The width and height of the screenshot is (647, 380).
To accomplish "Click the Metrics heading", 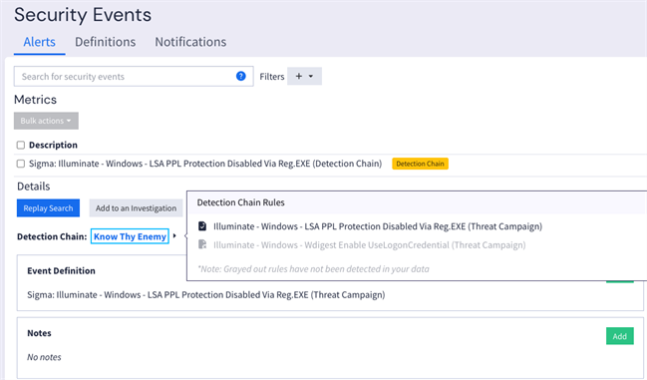I will [36, 100].
